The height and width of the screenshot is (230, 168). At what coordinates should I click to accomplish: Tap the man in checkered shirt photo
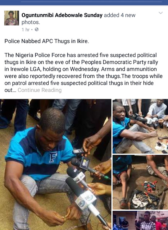[147, 221]
